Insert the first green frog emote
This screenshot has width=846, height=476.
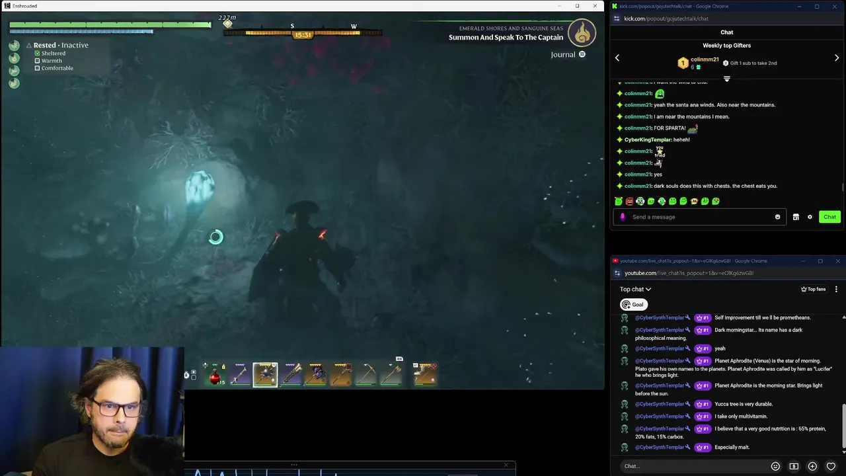point(619,201)
